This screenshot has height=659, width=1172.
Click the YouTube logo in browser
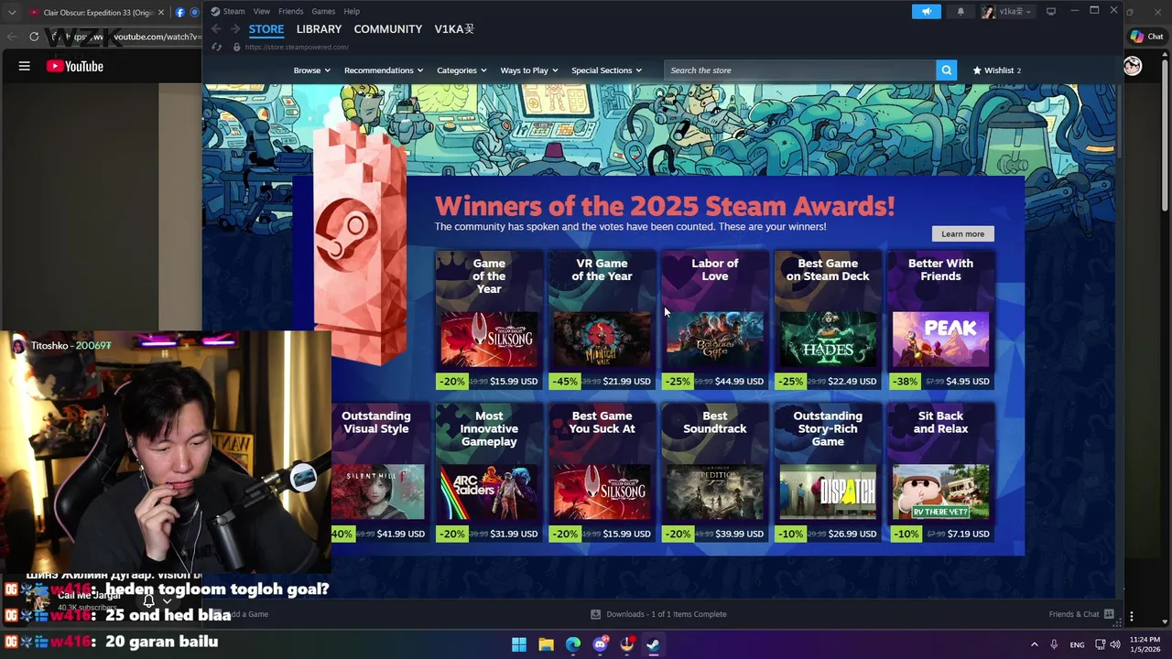tap(74, 66)
